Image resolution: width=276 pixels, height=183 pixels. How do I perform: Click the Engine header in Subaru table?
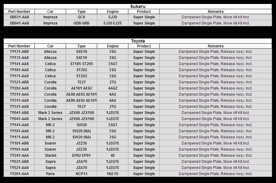(112, 12)
